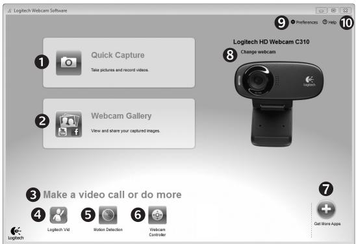Open the Help text link
Screen dimensions: 356x244
[332, 22]
